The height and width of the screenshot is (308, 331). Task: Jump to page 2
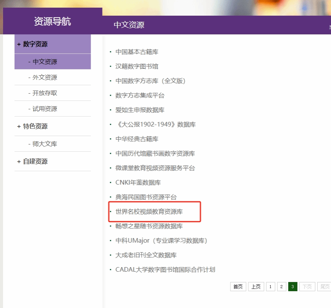pyautogui.click(x=282, y=287)
